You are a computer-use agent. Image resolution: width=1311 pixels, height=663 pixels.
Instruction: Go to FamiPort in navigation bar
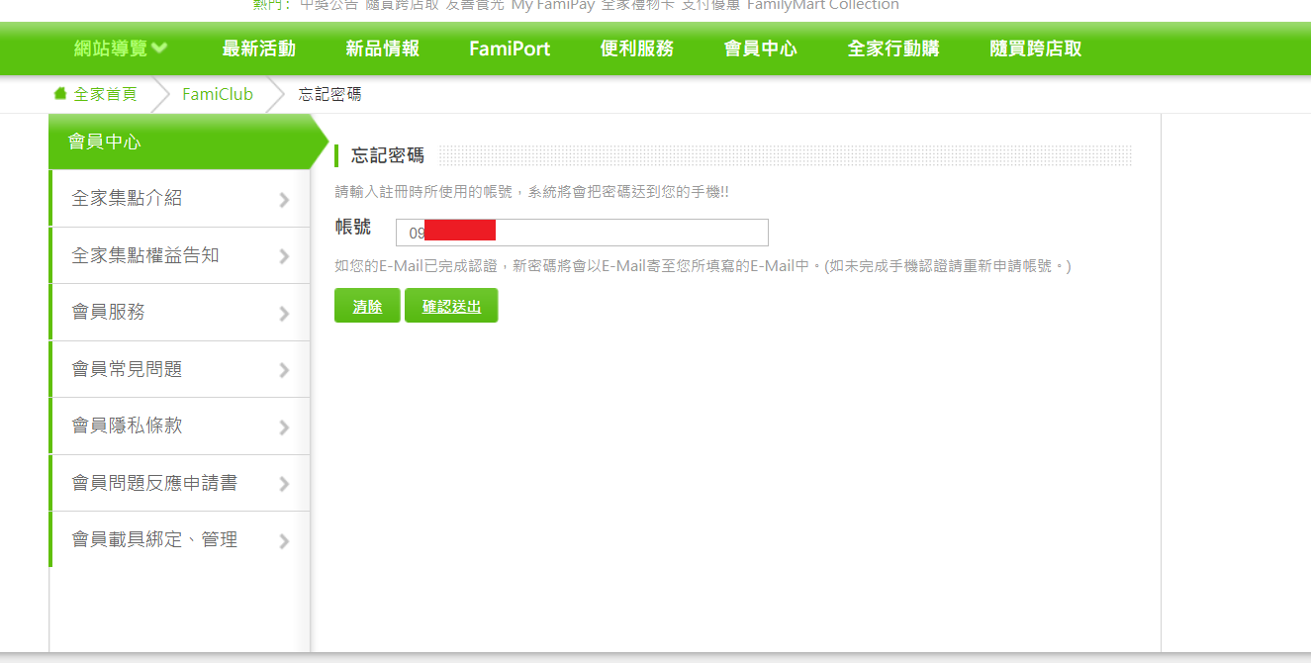(x=510, y=48)
